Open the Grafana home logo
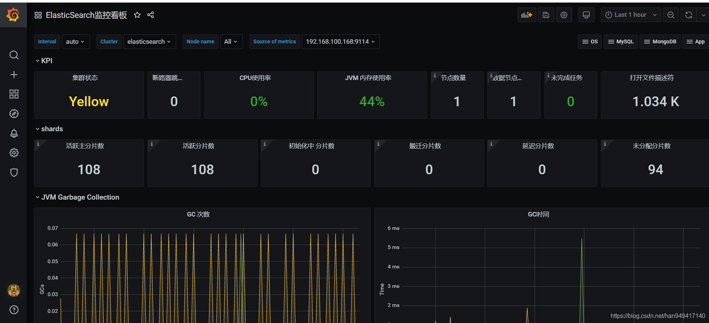The width and height of the screenshot is (709, 323). pyautogui.click(x=13, y=15)
